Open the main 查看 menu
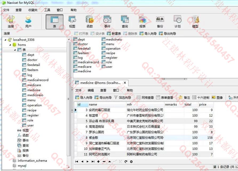Viewport: 238px width, 171px height. pyautogui.click(x=18, y=10)
